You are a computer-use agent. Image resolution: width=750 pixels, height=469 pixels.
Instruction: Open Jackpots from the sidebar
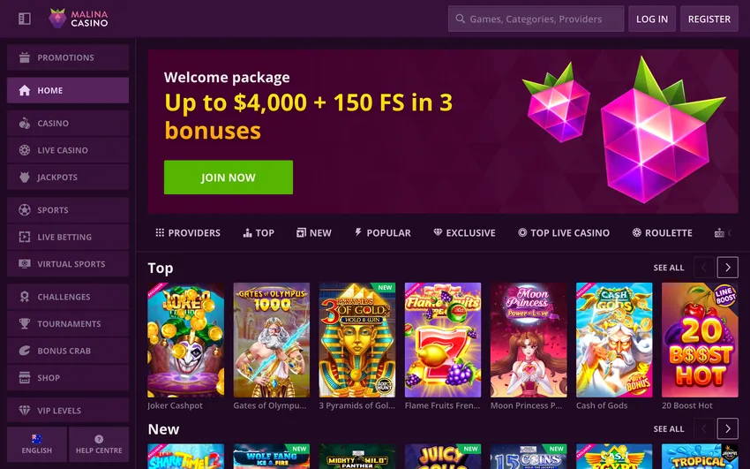coord(68,177)
